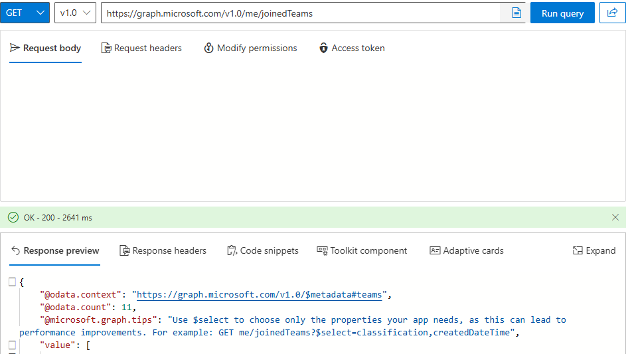Switch to the Response preview tab

(54, 251)
